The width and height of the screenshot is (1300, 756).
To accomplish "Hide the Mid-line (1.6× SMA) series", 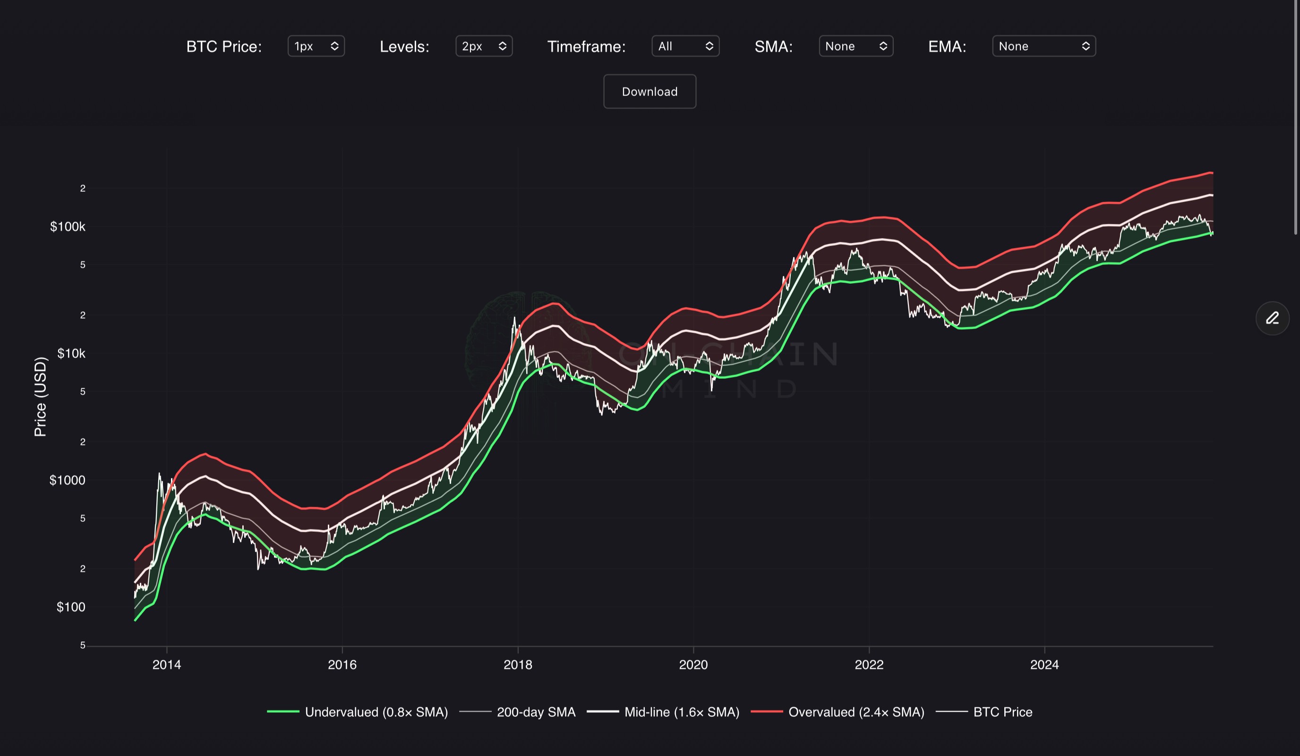I will tap(682, 712).
